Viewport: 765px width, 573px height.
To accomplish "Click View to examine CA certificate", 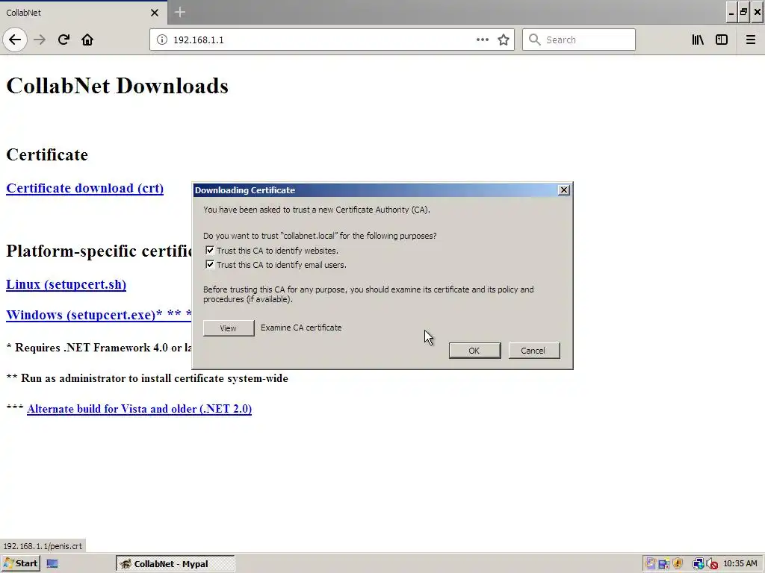I will (229, 328).
